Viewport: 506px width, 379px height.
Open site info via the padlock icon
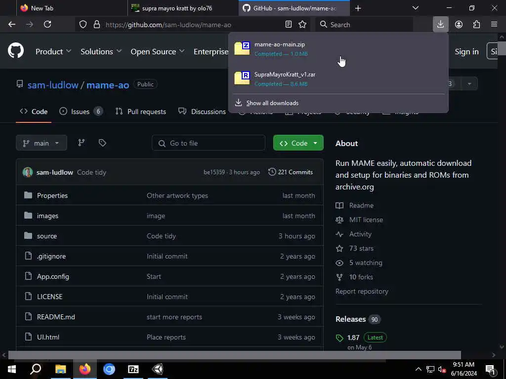[96, 25]
